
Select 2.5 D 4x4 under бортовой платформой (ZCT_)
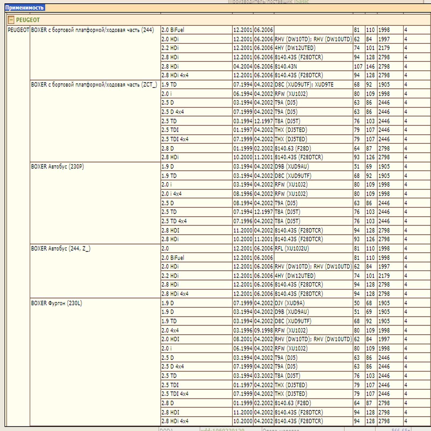coord(196,112)
